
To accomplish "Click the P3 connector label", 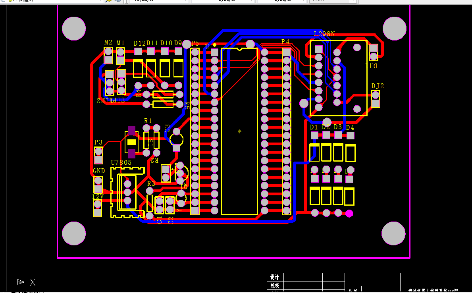I will click(98, 142).
